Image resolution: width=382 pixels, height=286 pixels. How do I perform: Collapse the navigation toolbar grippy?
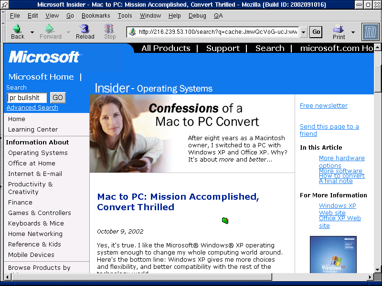[3, 32]
